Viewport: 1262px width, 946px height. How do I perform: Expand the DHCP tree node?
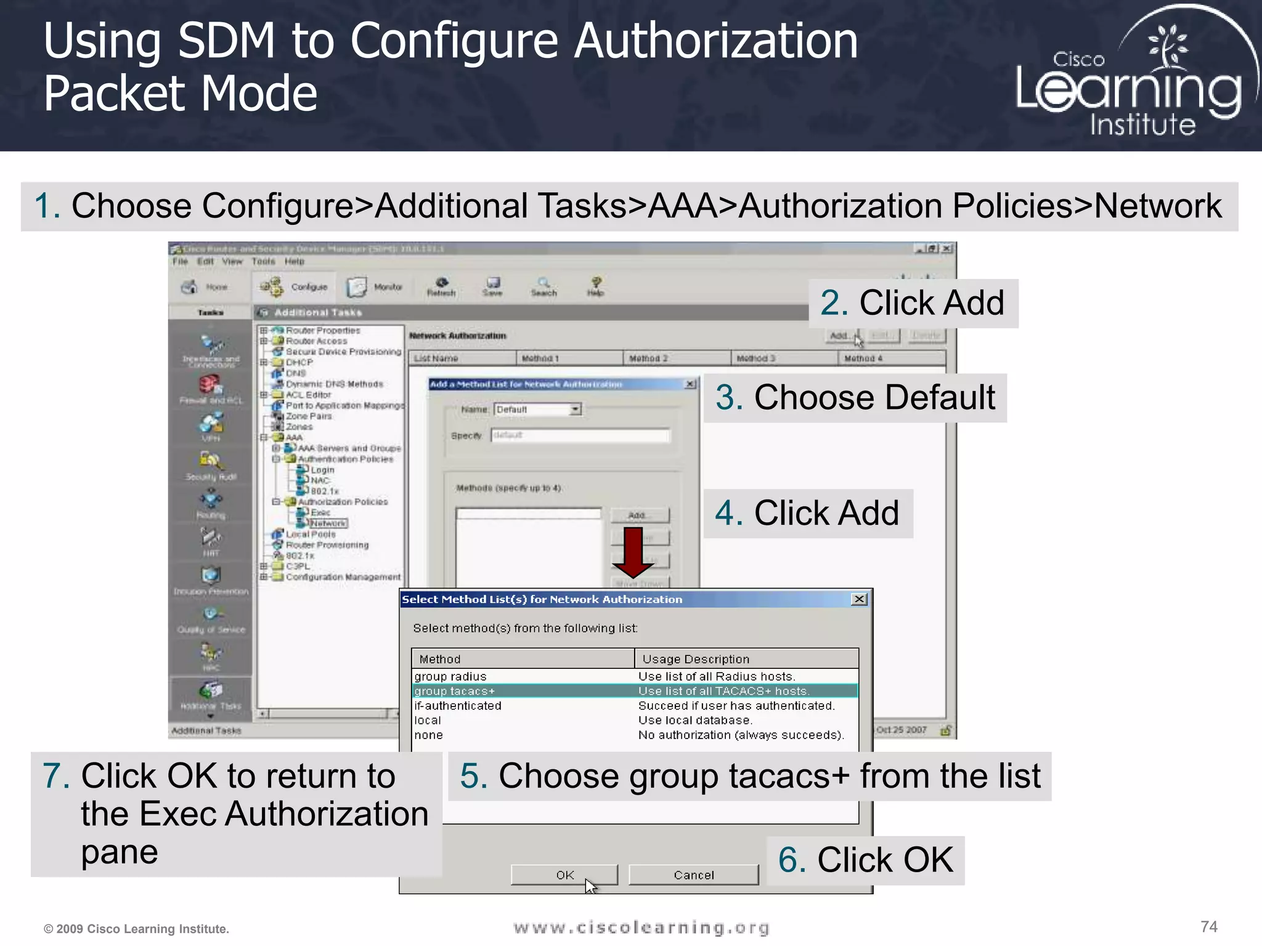point(263,362)
